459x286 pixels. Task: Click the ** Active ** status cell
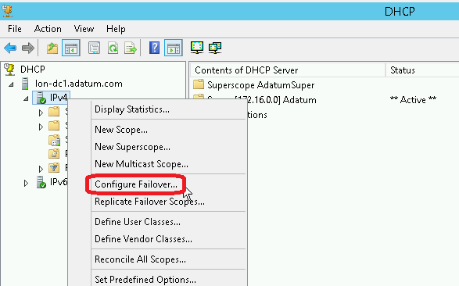click(x=413, y=100)
